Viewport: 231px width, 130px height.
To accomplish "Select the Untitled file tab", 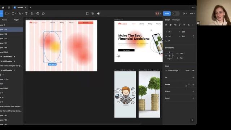I will 20,8.
